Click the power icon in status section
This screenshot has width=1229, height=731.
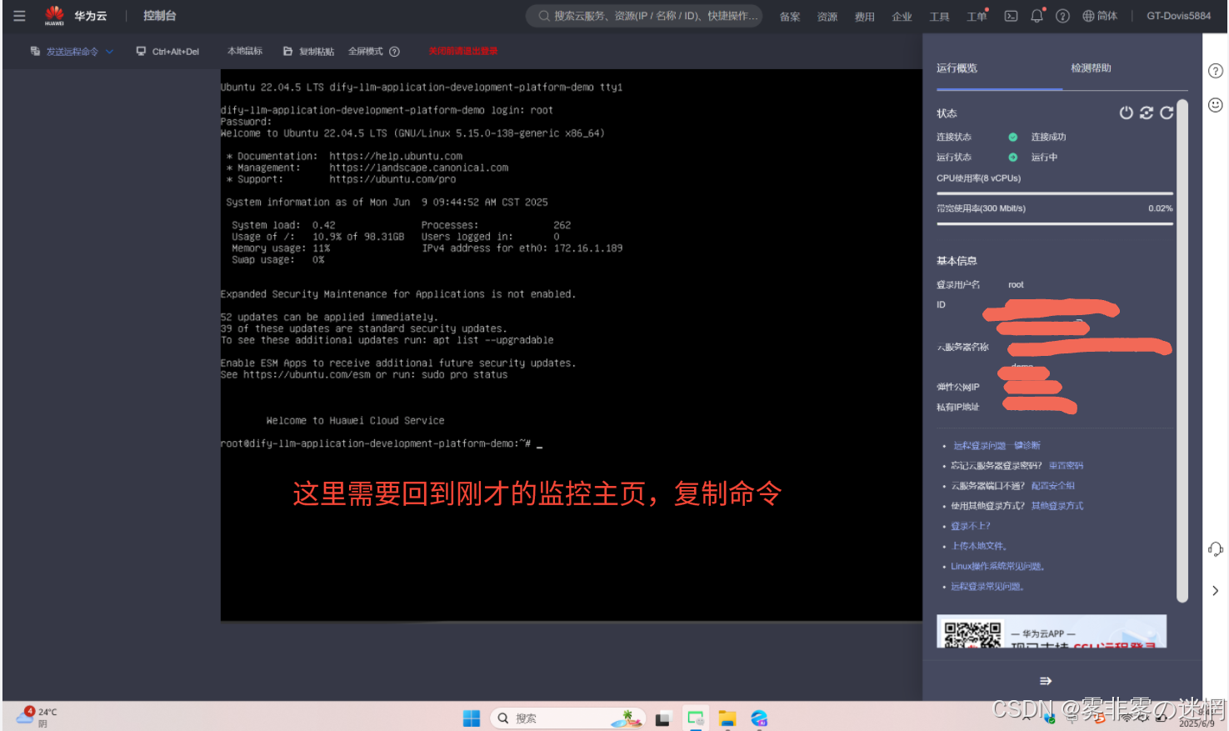coord(1126,113)
